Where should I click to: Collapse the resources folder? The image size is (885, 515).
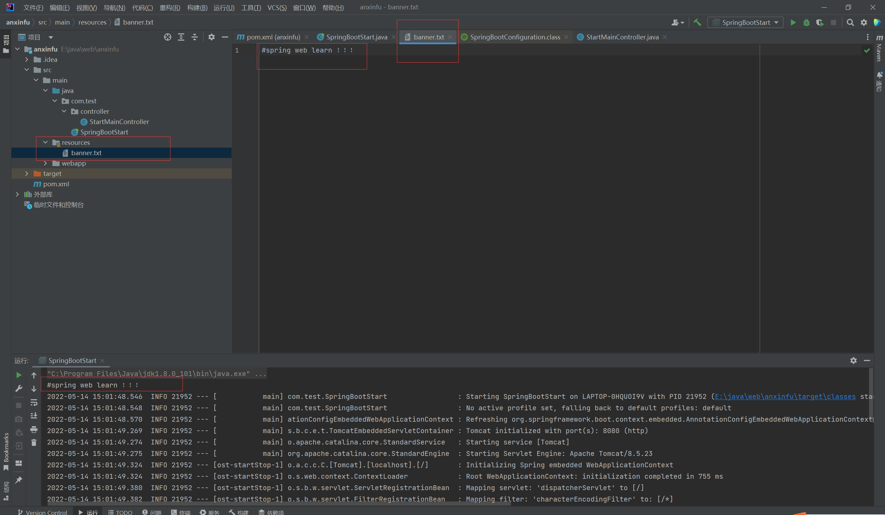[x=45, y=142]
